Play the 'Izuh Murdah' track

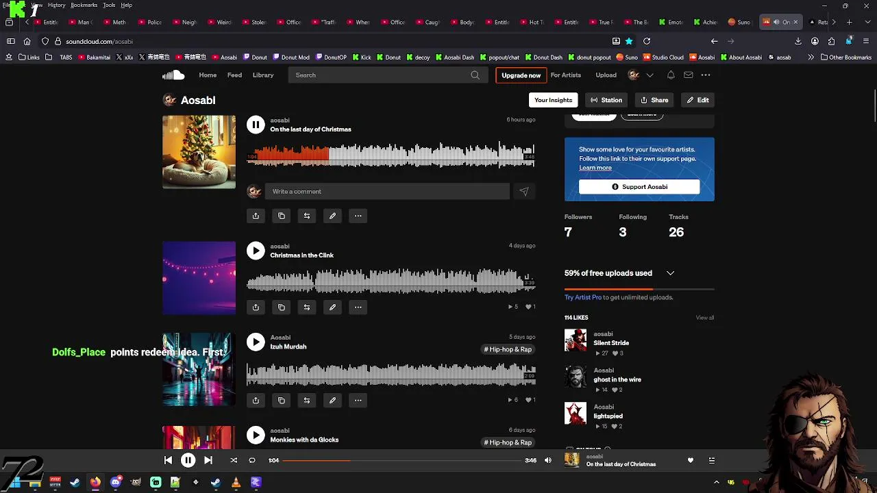coord(256,342)
